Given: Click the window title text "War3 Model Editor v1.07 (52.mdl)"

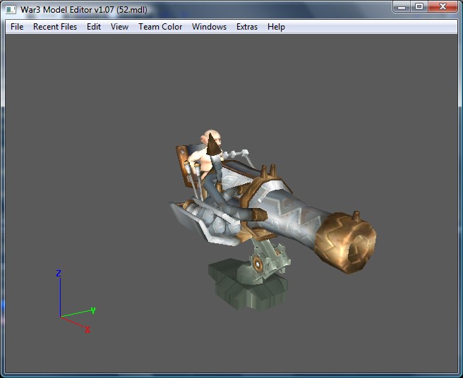Looking at the screenshot, I should click(x=84, y=10).
